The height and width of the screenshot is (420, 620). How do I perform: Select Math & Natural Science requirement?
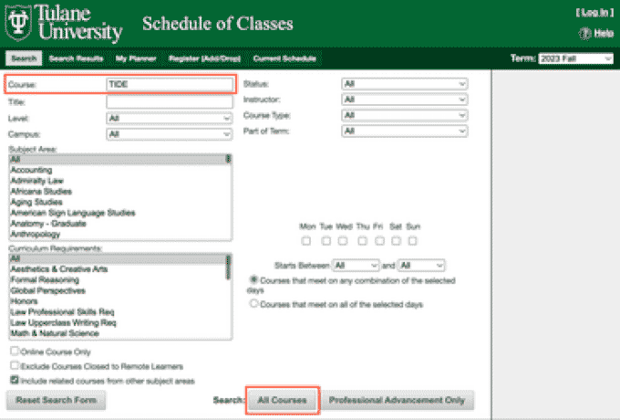point(118,333)
